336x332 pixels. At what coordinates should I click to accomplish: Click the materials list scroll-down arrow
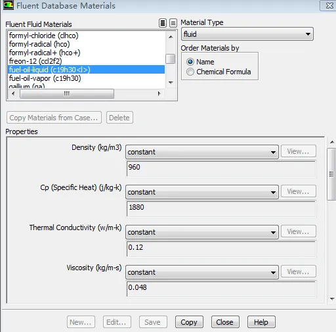[171, 82]
